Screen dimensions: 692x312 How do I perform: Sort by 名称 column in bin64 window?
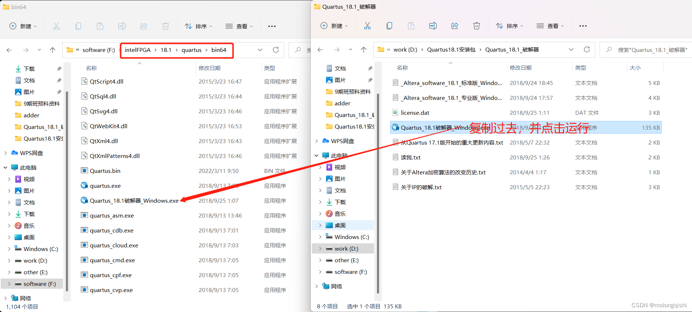click(91, 68)
